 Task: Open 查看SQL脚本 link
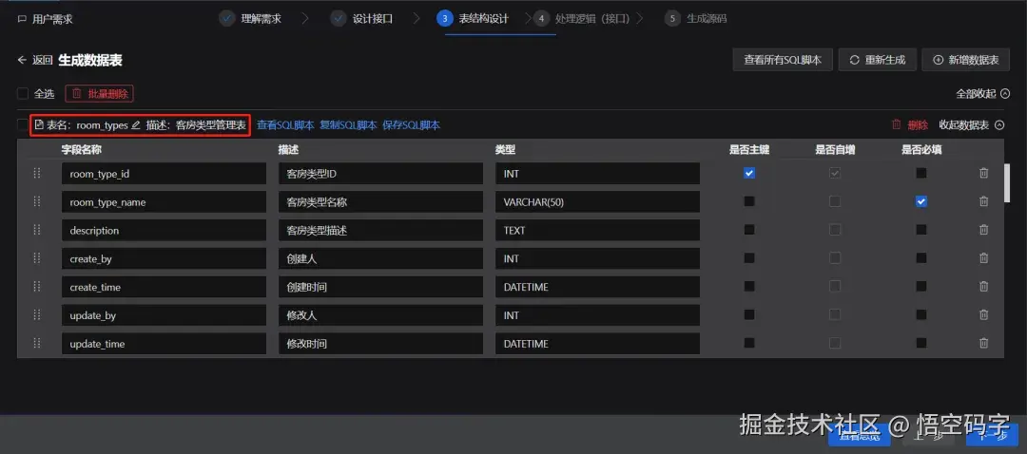tap(285, 125)
